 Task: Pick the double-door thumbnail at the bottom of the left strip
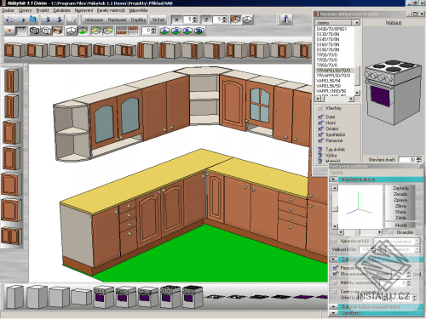point(11,236)
